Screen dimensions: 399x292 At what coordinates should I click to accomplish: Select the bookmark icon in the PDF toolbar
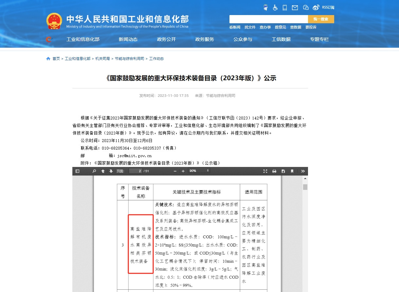[292, 171]
